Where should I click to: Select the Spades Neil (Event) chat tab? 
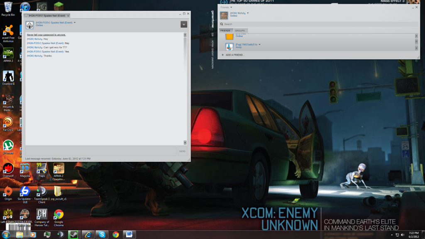click(47, 16)
